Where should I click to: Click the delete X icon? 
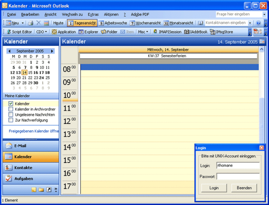click(x=38, y=23)
